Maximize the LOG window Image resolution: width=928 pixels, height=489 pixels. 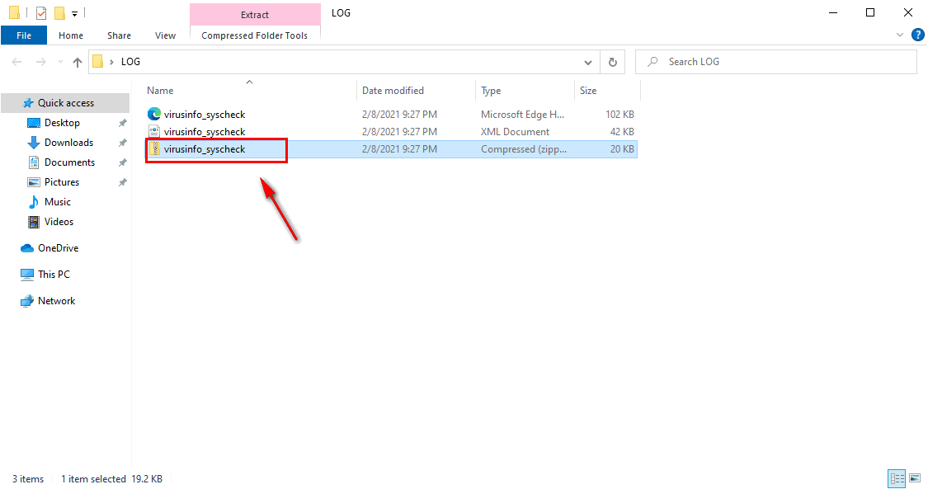click(870, 12)
